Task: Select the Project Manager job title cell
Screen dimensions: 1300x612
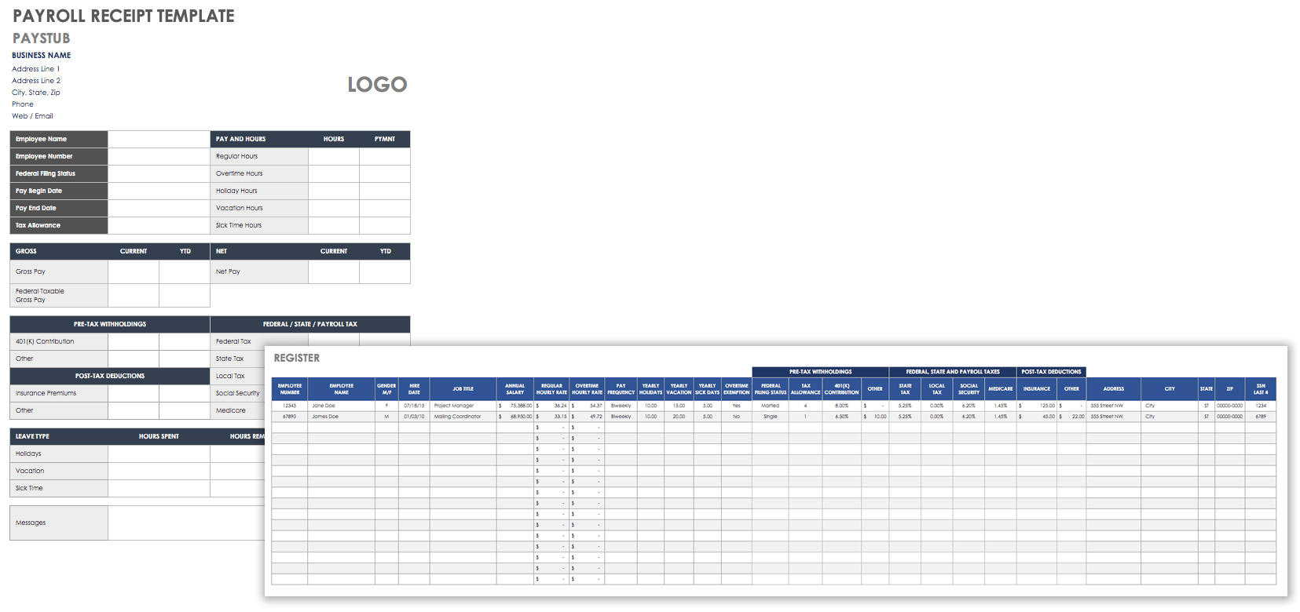Action: (x=463, y=406)
